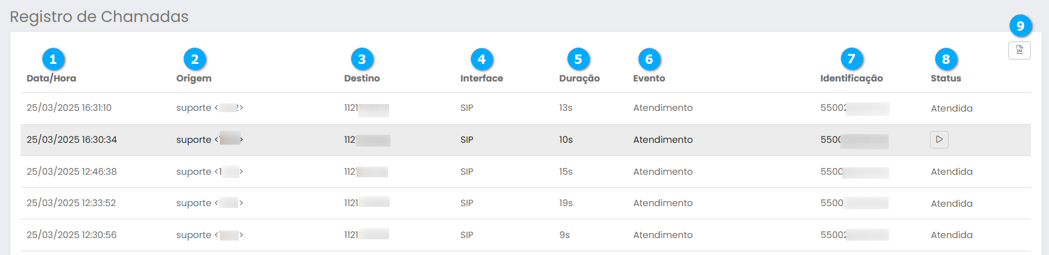Click the Duração column header
This screenshot has height=255, width=1049.
pos(579,78)
